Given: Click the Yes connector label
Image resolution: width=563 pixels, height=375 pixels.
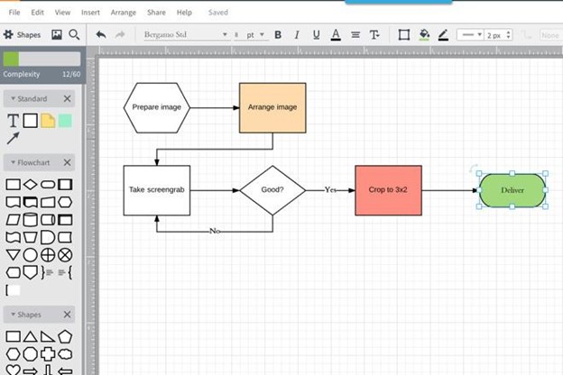Looking at the screenshot, I should 330,190.
